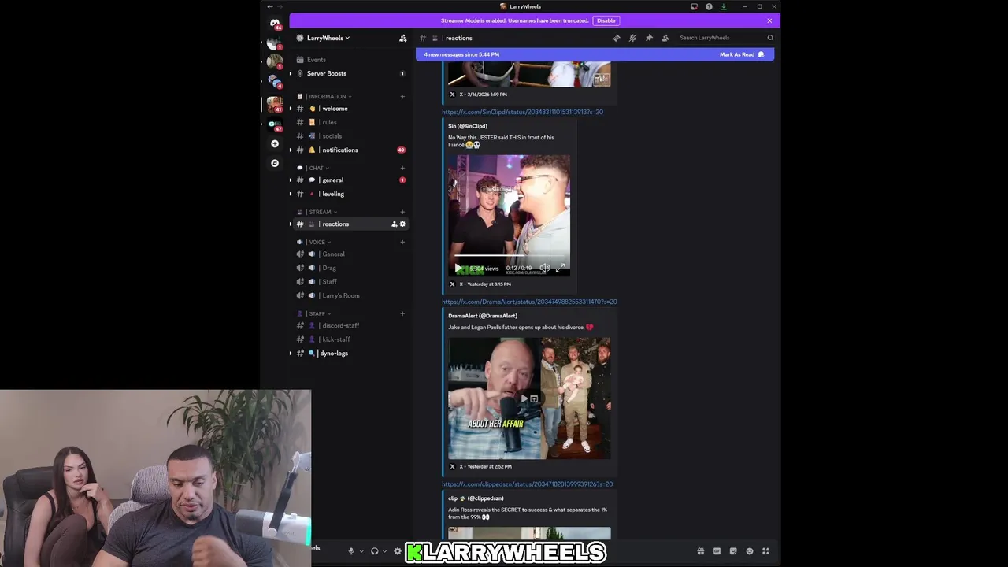Open the inbox icon in title bar
1008x567 pixels.
(694, 6)
